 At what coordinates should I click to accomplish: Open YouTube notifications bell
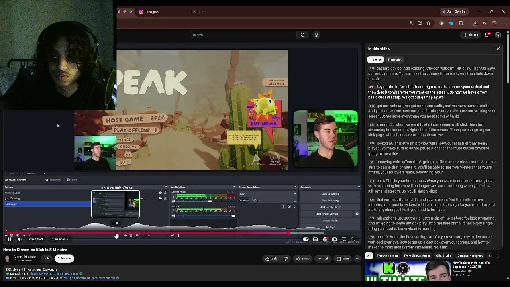click(x=487, y=35)
